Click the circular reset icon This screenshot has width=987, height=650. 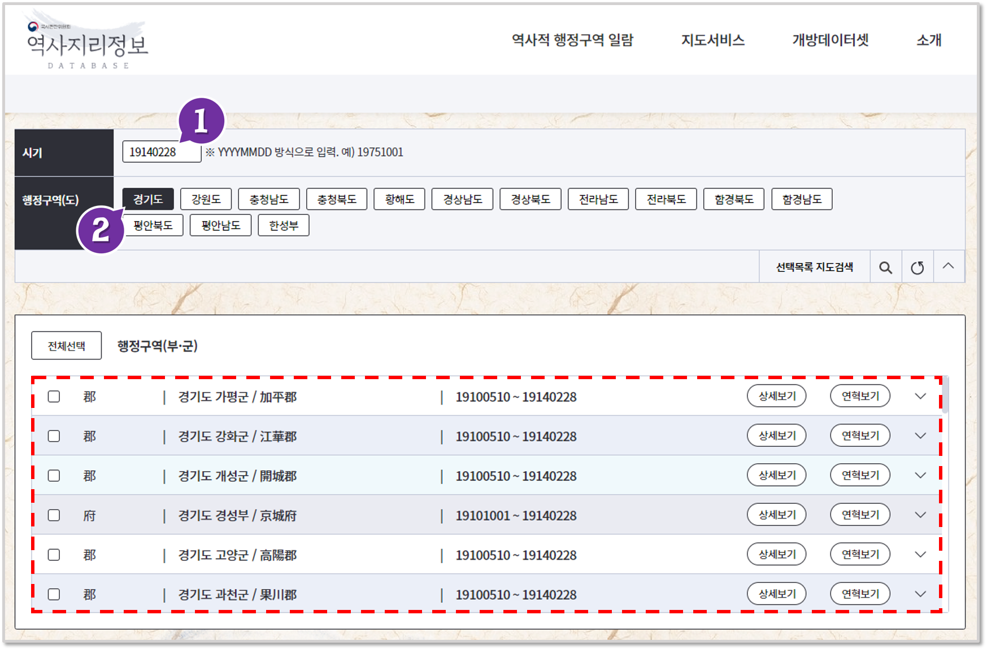click(917, 267)
